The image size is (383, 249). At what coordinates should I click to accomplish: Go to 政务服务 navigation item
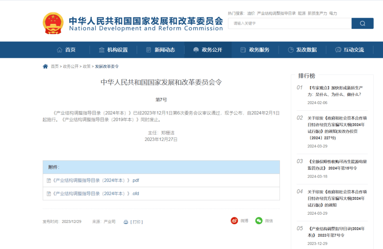(255, 50)
